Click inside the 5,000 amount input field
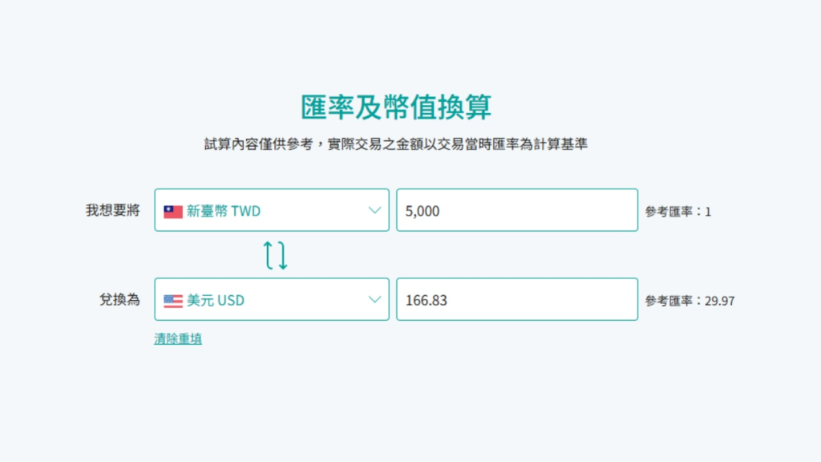 click(x=516, y=209)
